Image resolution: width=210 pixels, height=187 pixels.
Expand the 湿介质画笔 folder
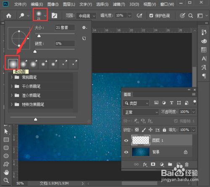coord(12,95)
